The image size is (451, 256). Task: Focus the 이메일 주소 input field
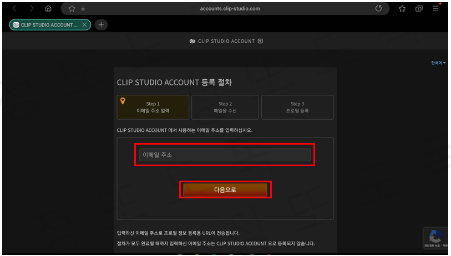225,155
